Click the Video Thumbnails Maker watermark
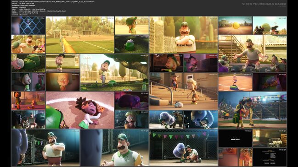The height and width of the screenshot is (167, 298). coord(264,4)
